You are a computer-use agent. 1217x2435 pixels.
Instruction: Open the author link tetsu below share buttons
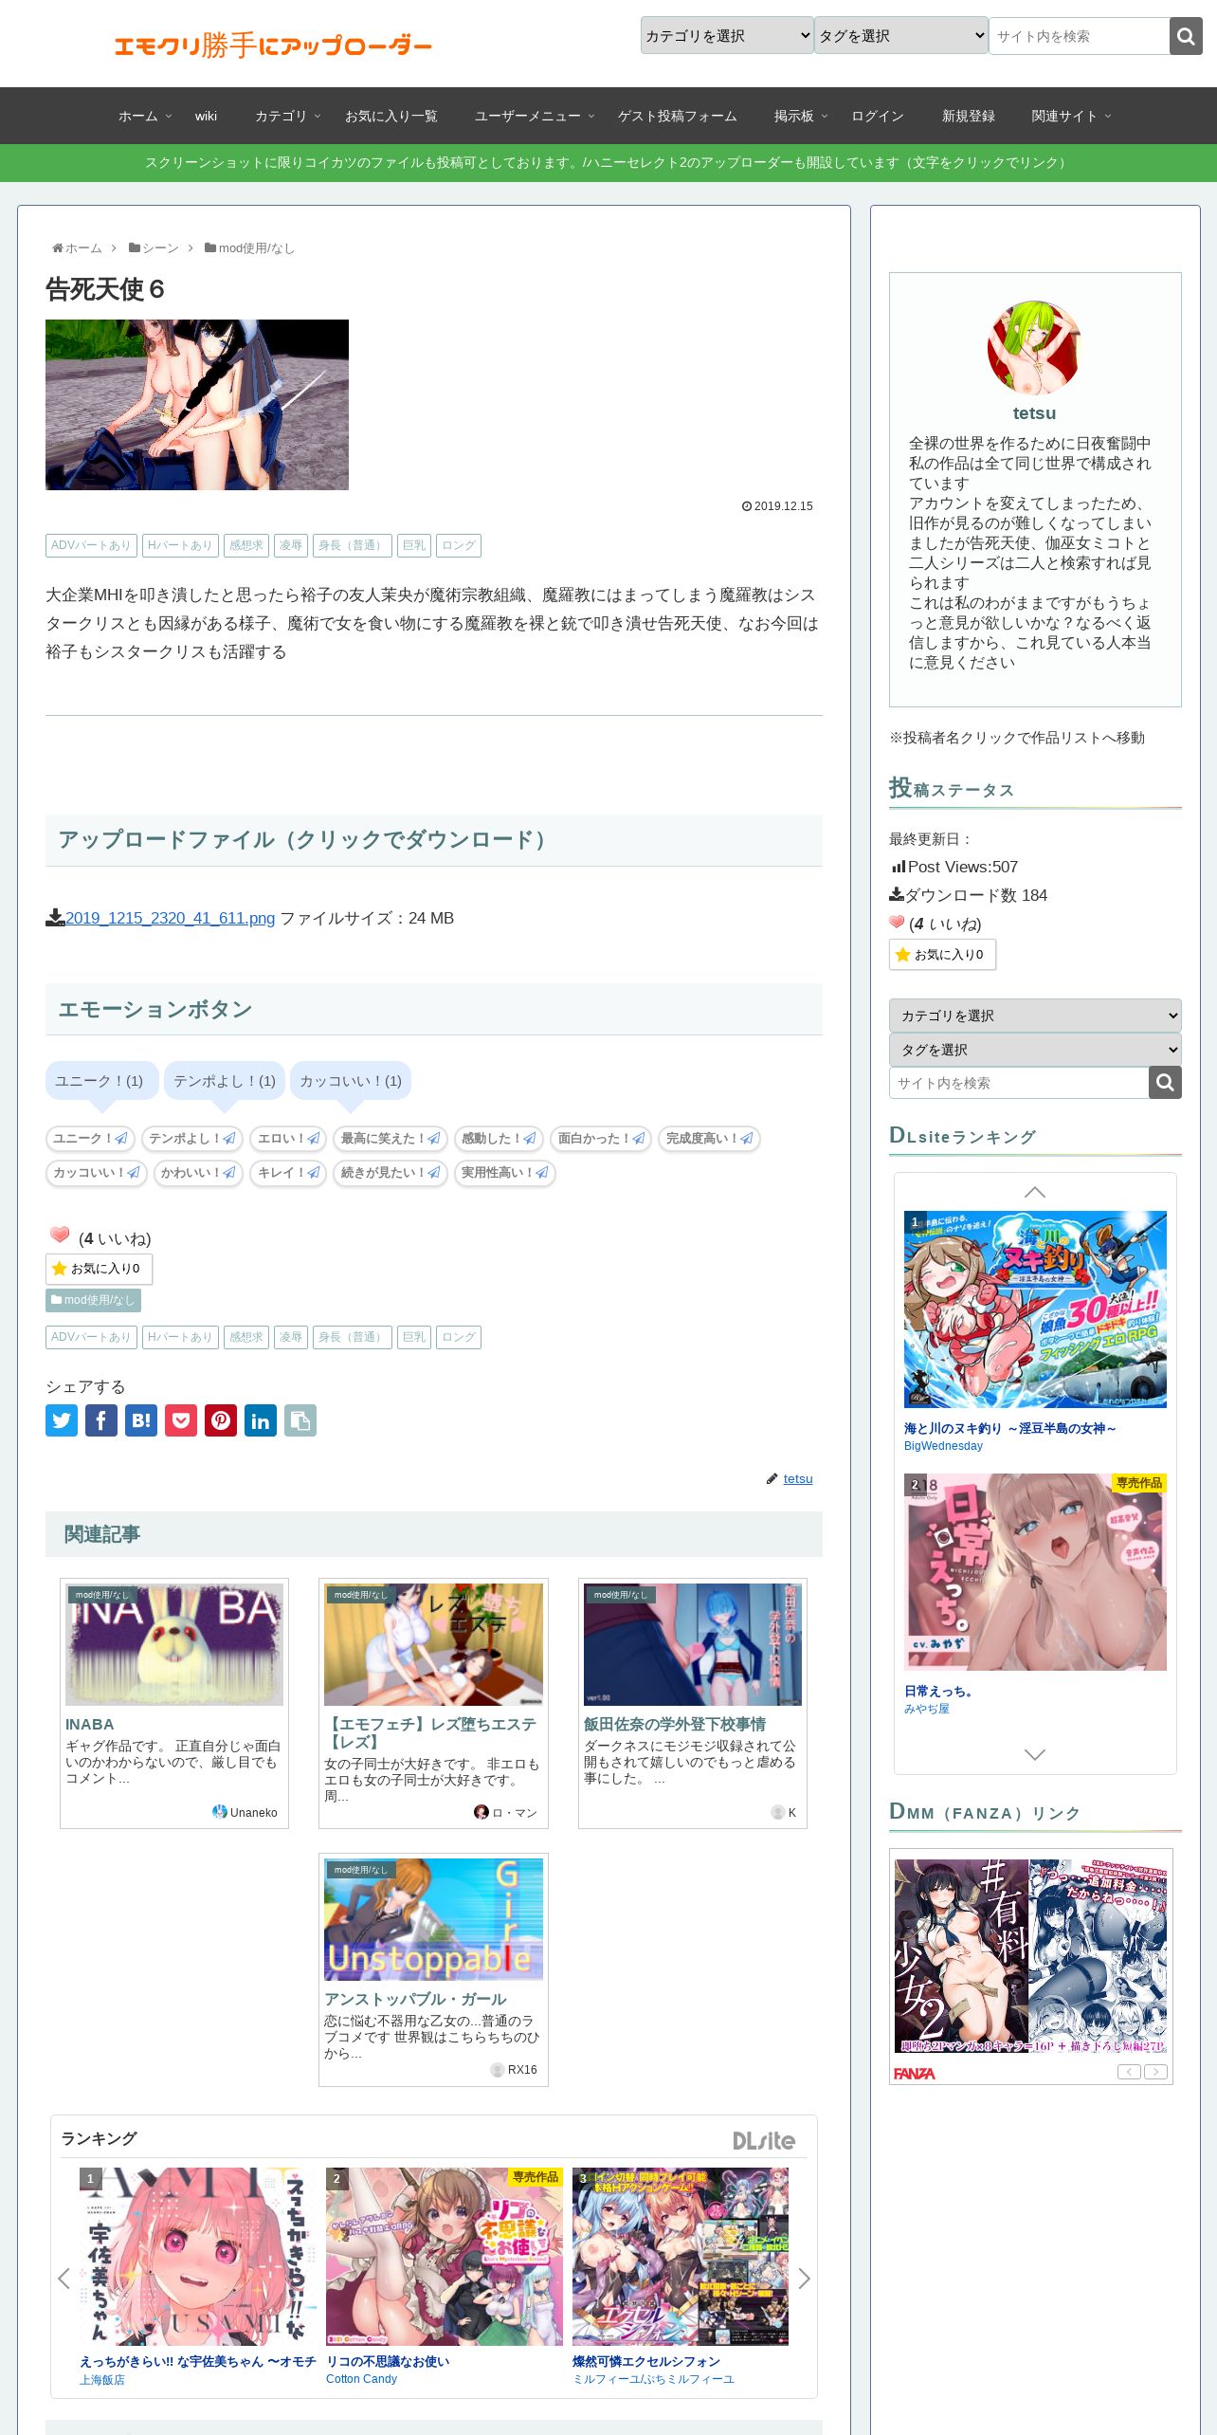(x=798, y=1478)
